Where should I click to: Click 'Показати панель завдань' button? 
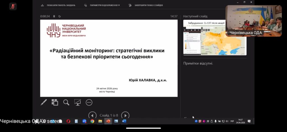pos(58,5)
